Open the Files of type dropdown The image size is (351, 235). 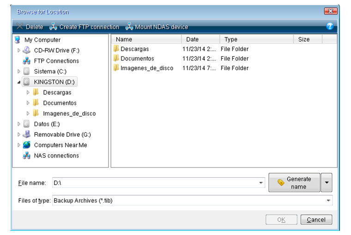pyautogui.click(x=328, y=200)
